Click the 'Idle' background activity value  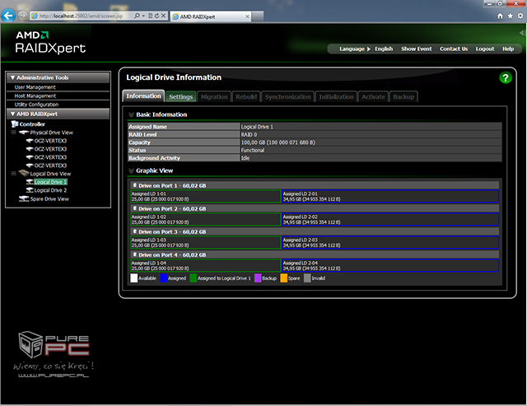[245, 158]
